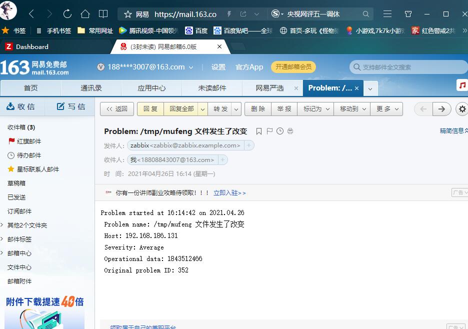Open the 手机书签 bookmark
Viewport: 468px width, 329px height.
pyautogui.click(x=54, y=31)
